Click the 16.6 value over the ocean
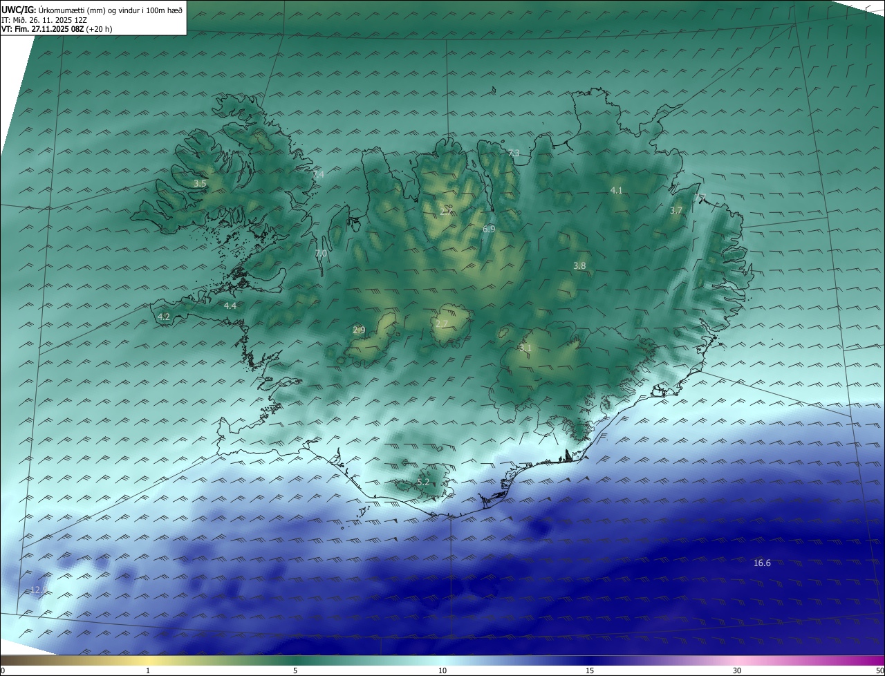 tap(762, 563)
